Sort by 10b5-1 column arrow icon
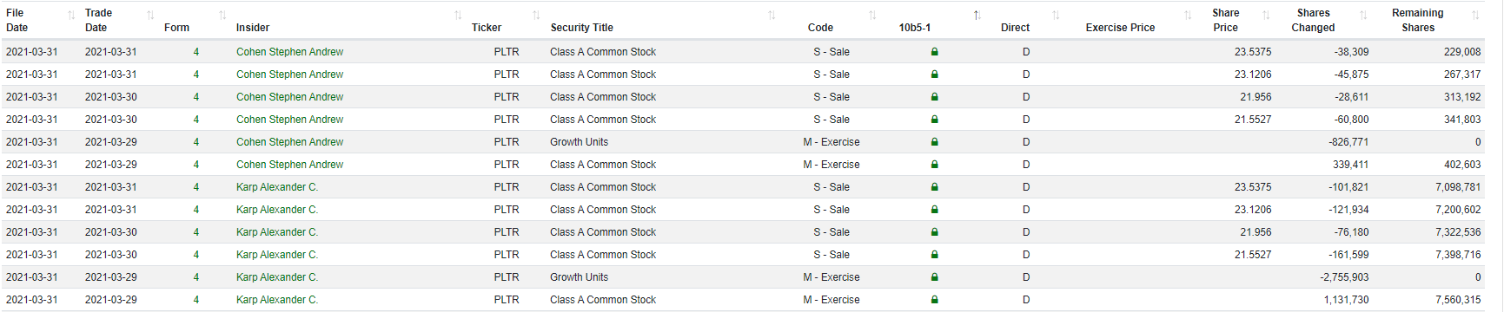Viewport: 1504px width, 312px height. coord(977,16)
